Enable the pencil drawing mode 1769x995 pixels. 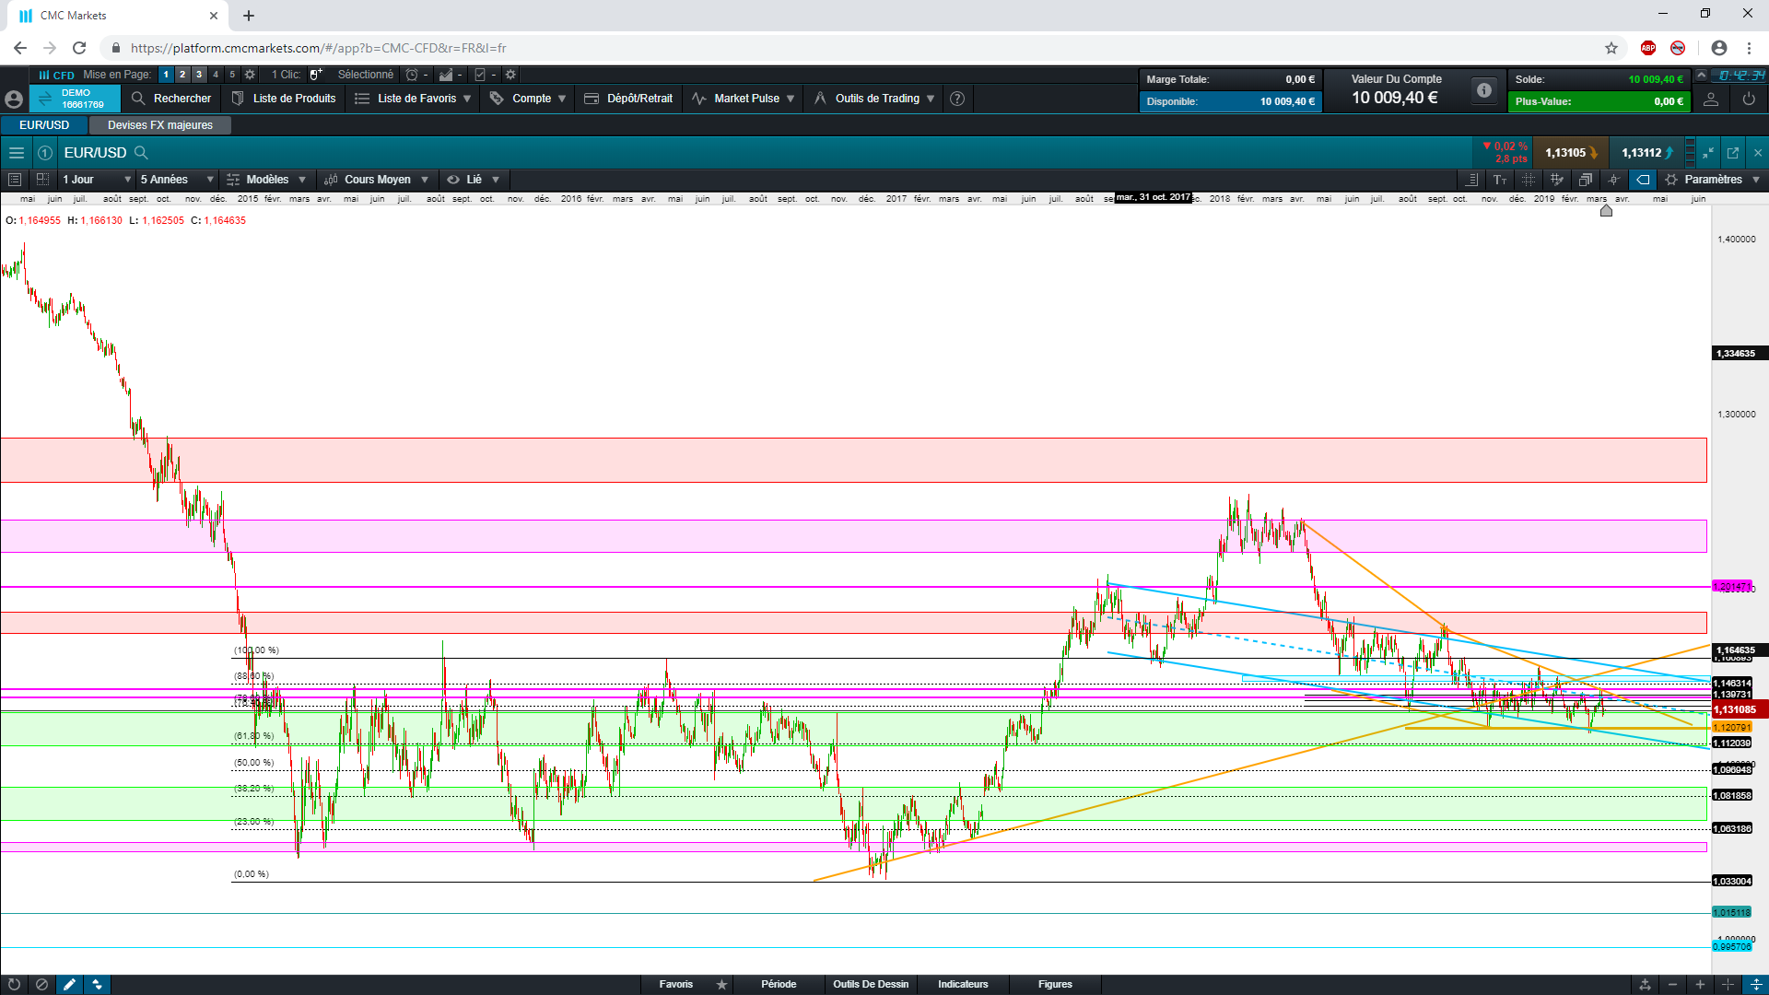pos(69,984)
